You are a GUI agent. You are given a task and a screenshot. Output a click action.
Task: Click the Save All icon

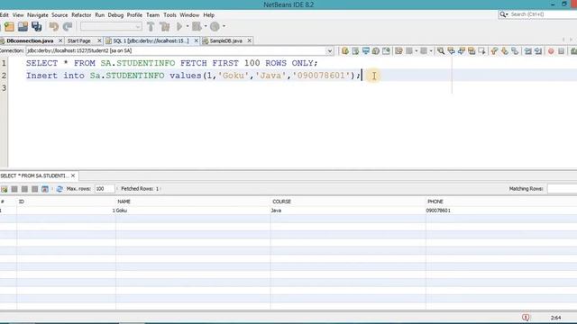click(36, 26)
